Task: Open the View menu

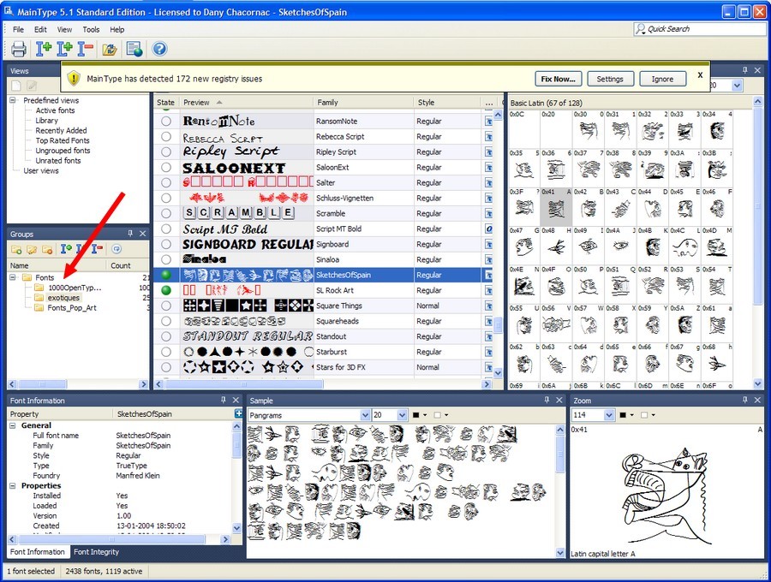Action: 64,29
